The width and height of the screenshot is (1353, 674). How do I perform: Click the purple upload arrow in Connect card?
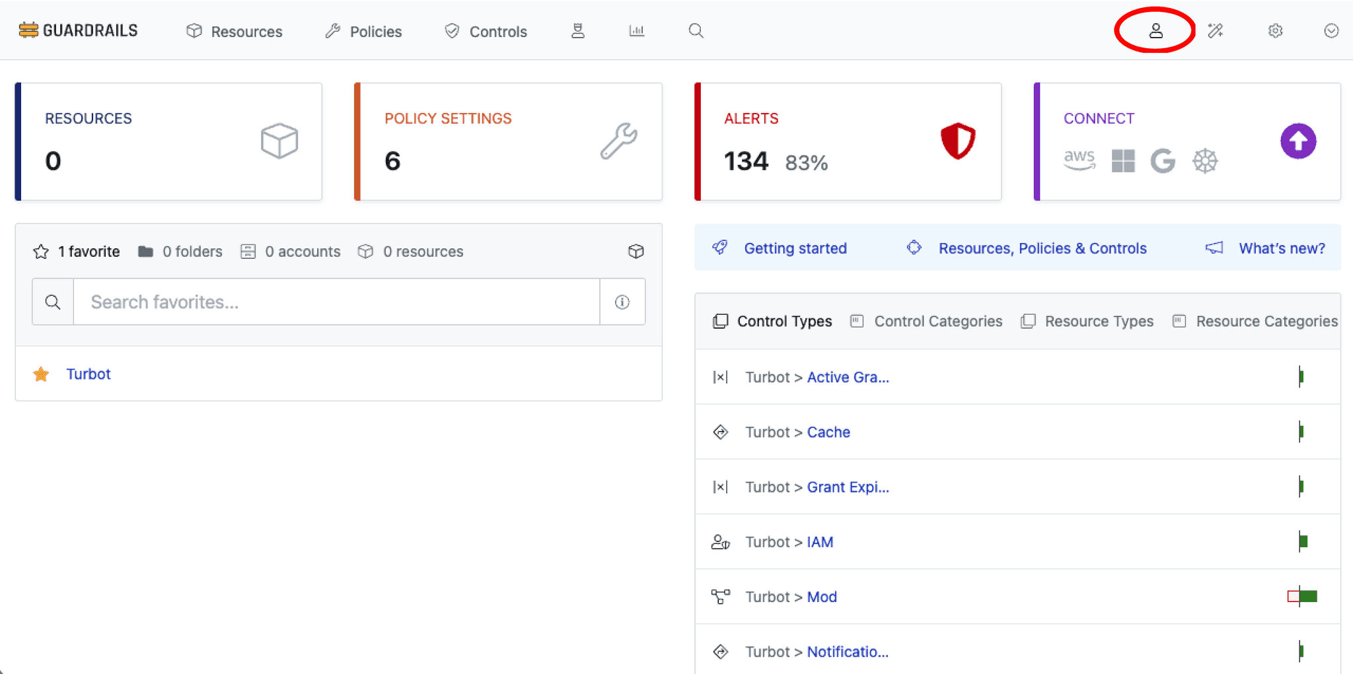click(x=1298, y=141)
